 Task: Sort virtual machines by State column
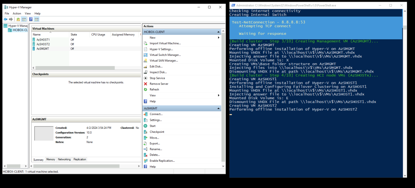pos(79,34)
